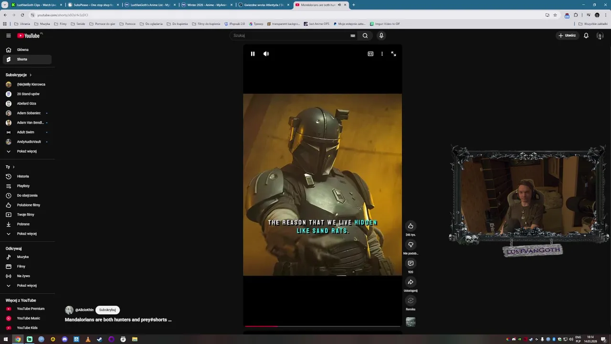Open Polubione filmy liked videos
The image size is (611, 344).
(27, 205)
